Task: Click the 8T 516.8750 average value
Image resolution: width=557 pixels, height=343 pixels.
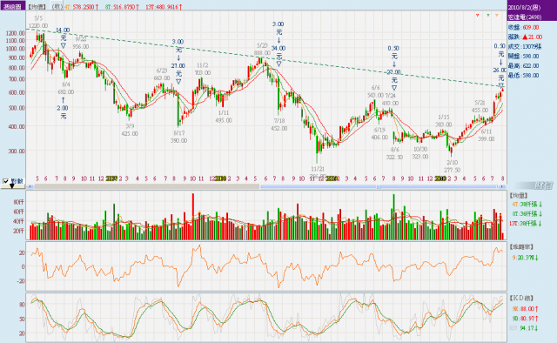Action: (122, 7)
